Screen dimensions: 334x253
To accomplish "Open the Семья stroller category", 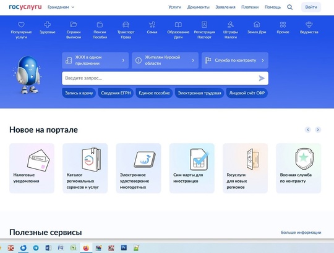I will (152, 28).
